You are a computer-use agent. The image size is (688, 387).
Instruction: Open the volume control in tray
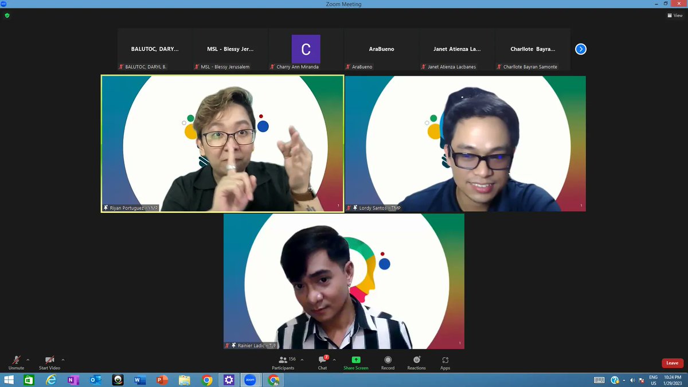tap(632, 380)
